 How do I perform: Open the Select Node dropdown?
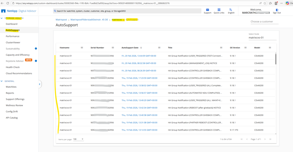coord(262,37)
